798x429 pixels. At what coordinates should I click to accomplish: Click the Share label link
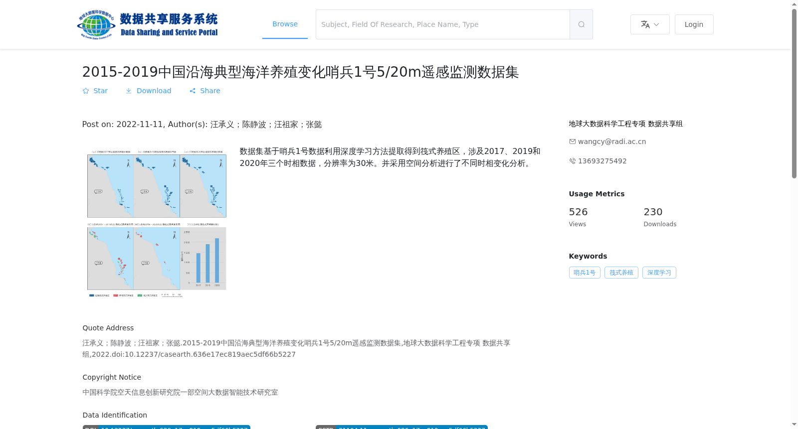[x=210, y=91]
